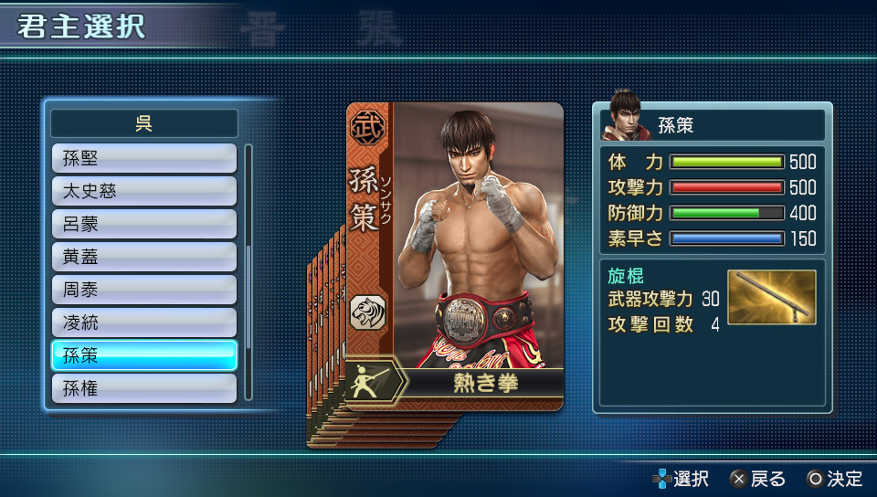Select 孫堅 from the ruler list
The height and width of the screenshot is (497, 877).
pyautogui.click(x=144, y=158)
